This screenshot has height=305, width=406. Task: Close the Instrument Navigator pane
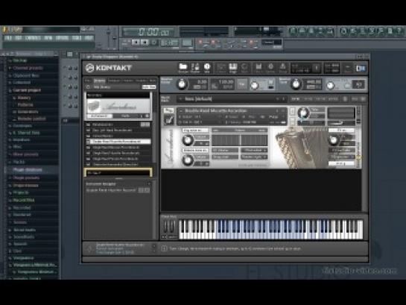[x=149, y=183]
